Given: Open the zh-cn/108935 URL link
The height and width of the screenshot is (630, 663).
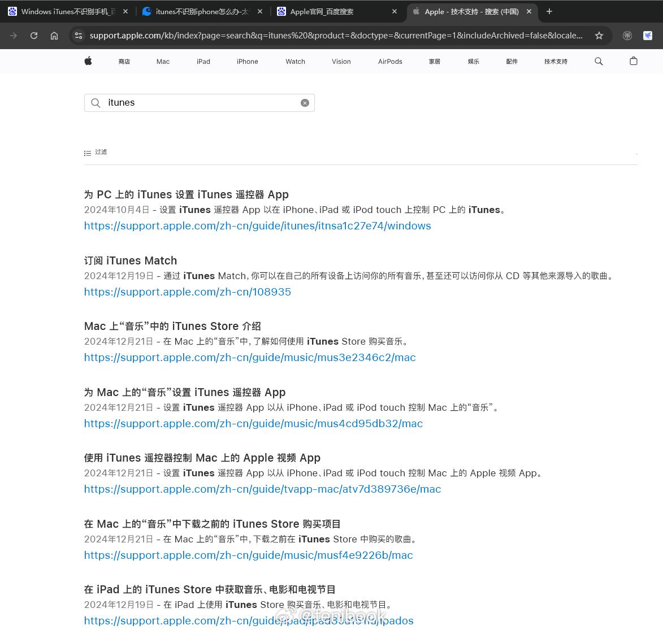Looking at the screenshot, I should click(x=187, y=292).
